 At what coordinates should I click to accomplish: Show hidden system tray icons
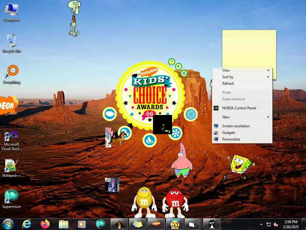[x=261, y=224]
